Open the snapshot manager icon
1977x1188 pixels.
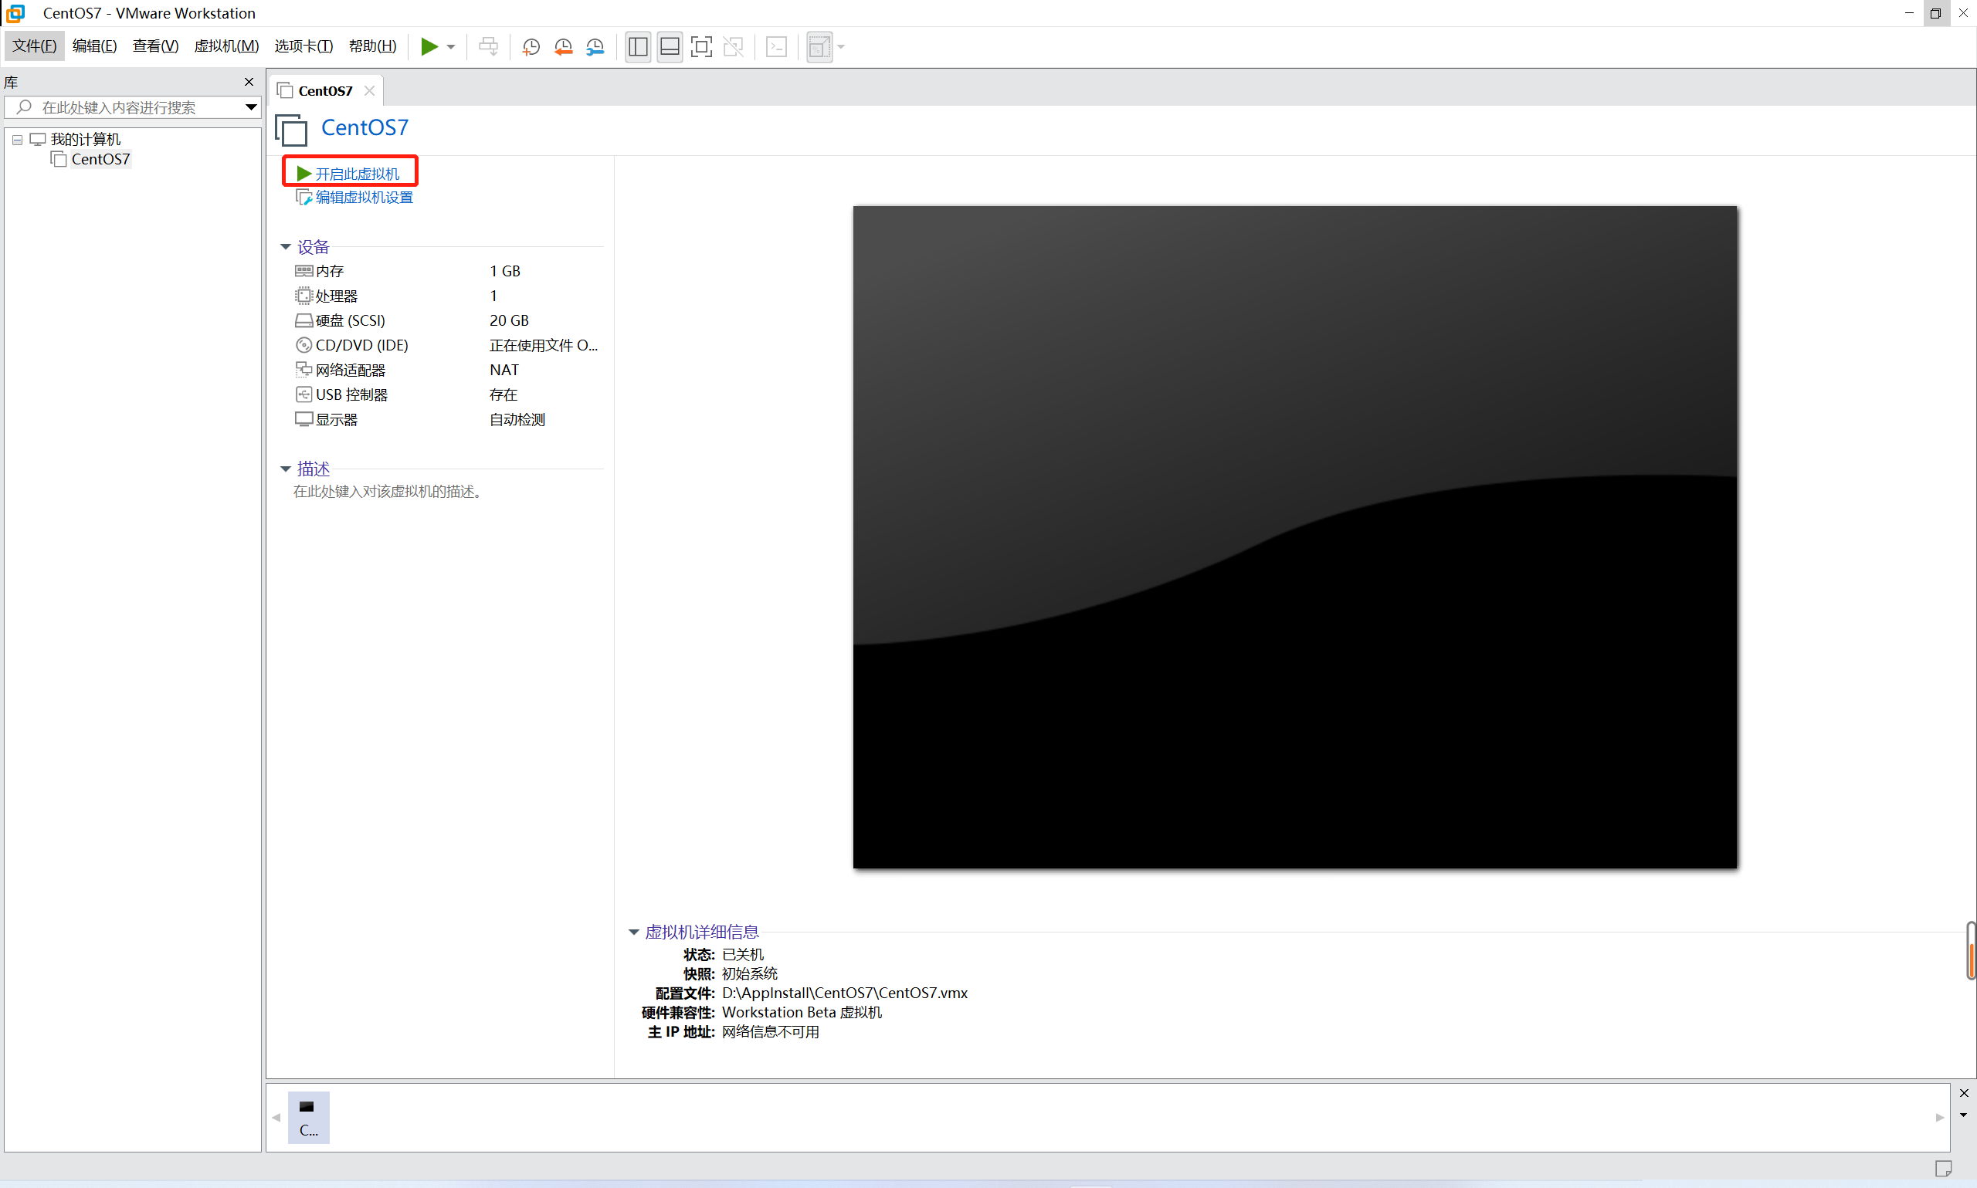[x=595, y=46]
